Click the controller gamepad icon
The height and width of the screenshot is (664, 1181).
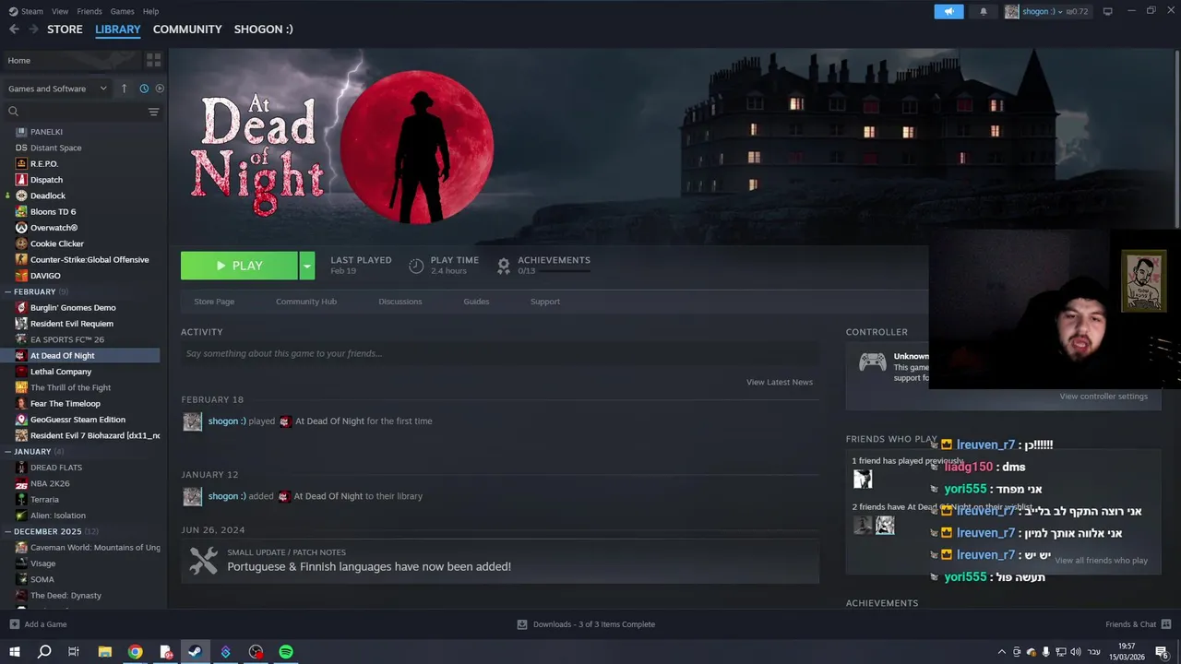pyautogui.click(x=873, y=362)
